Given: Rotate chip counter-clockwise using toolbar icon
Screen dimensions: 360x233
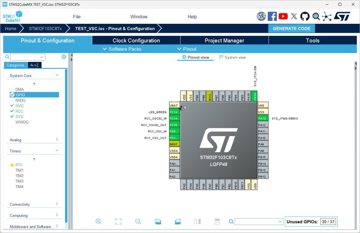Looking at the screenshot, I should click(178, 221).
